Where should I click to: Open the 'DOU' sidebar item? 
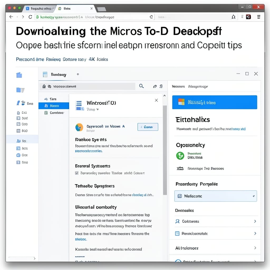22,118
